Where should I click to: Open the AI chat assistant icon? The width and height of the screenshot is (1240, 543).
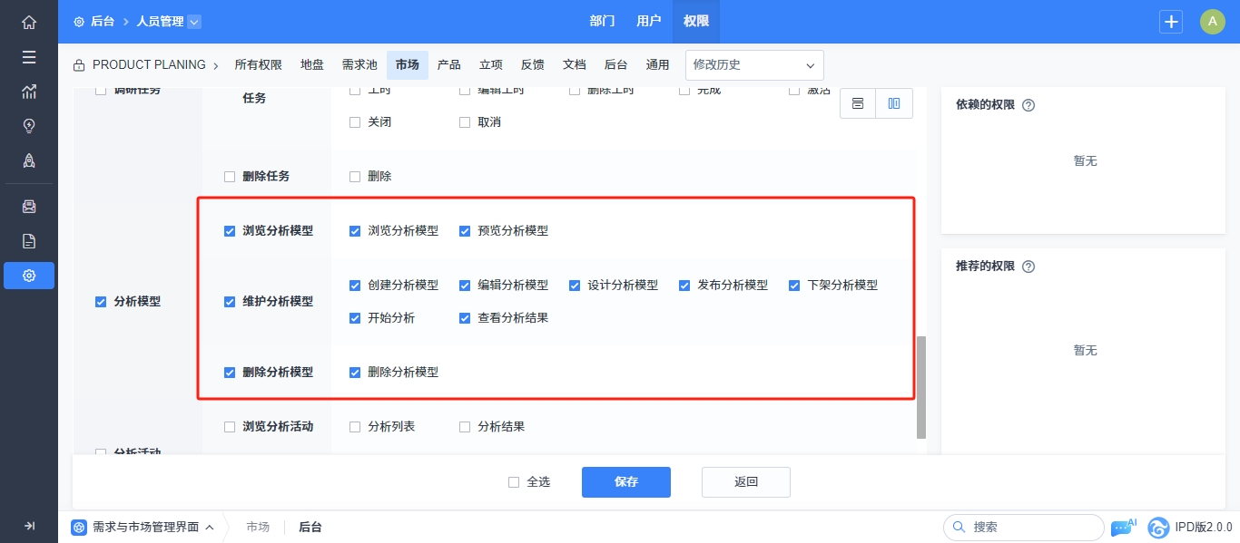click(x=1122, y=527)
